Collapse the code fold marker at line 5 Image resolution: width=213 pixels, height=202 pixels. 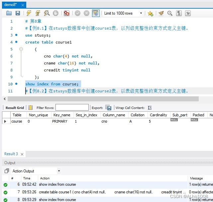click(x=21, y=49)
